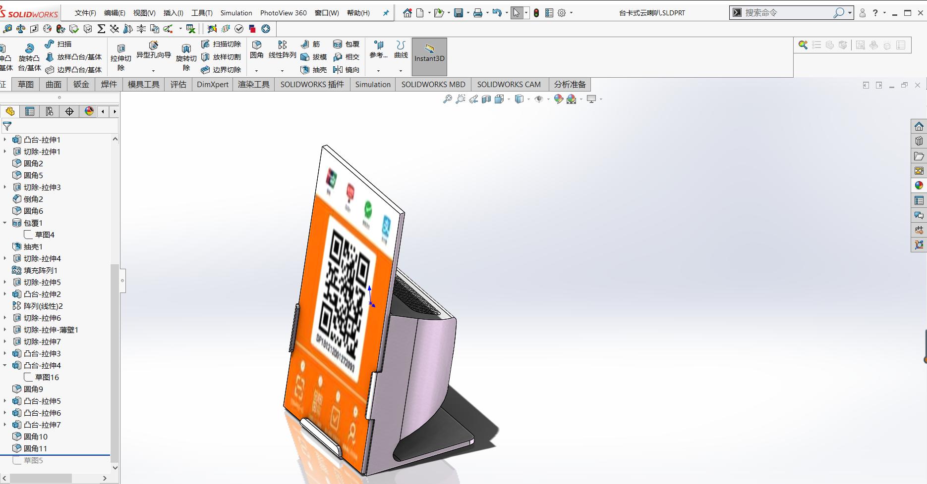The height and width of the screenshot is (484, 927).
Task: Toggle the feature tree panel collapse handle
Action: 122,281
